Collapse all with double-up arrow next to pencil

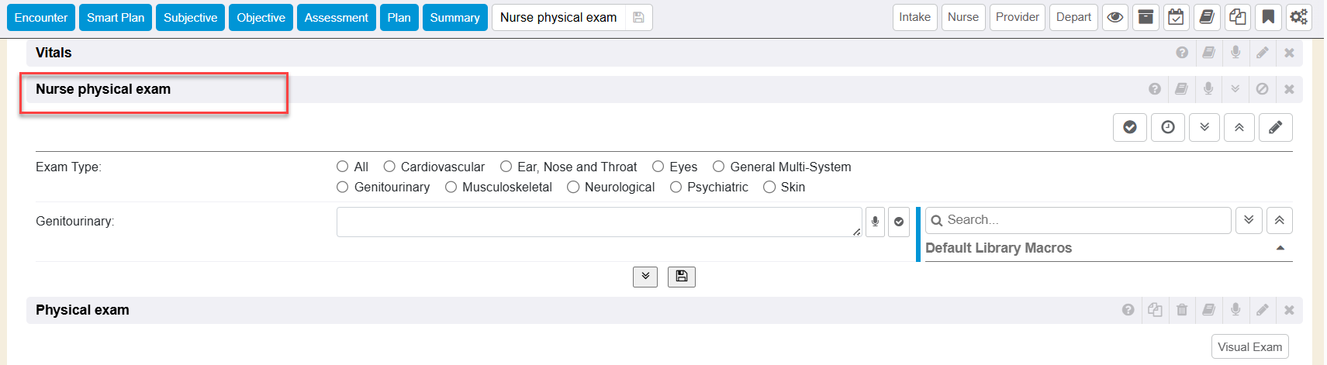(x=1239, y=127)
